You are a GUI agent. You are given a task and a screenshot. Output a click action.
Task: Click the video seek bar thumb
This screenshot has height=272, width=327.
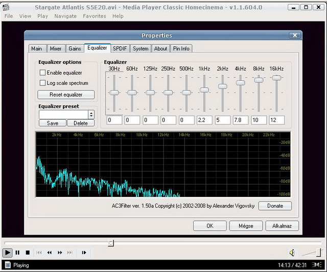tap(111, 243)
